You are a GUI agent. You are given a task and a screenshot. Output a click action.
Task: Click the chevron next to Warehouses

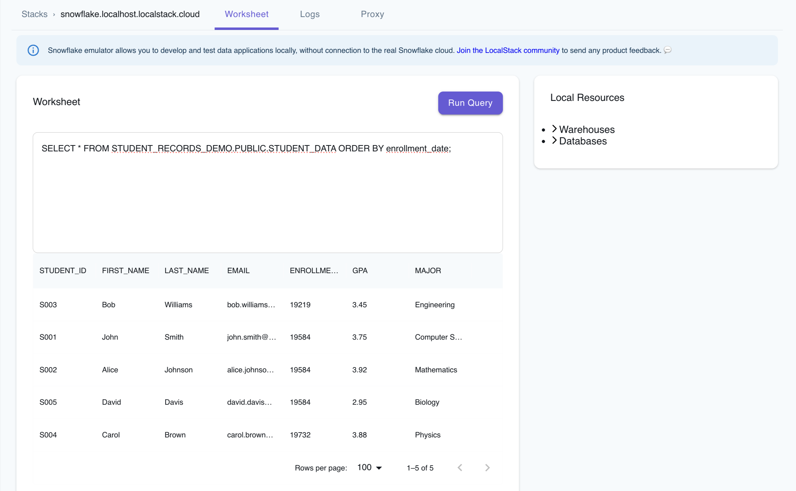click(554, 129)
